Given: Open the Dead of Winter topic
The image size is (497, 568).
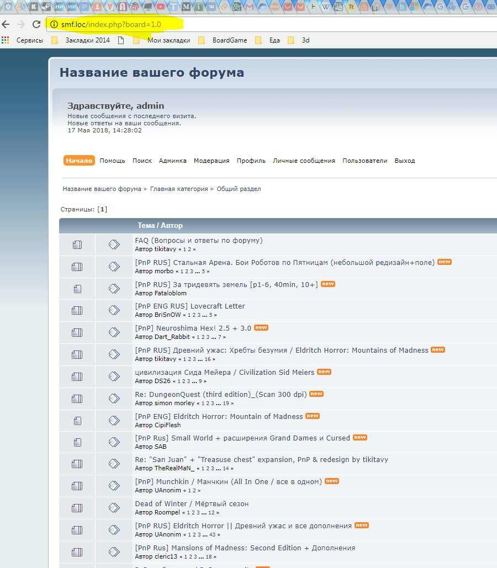Looking at the screenshot, I should click(x=192, y=504).
